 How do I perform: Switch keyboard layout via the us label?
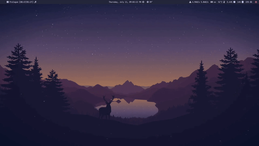click(x=215, y=2)
